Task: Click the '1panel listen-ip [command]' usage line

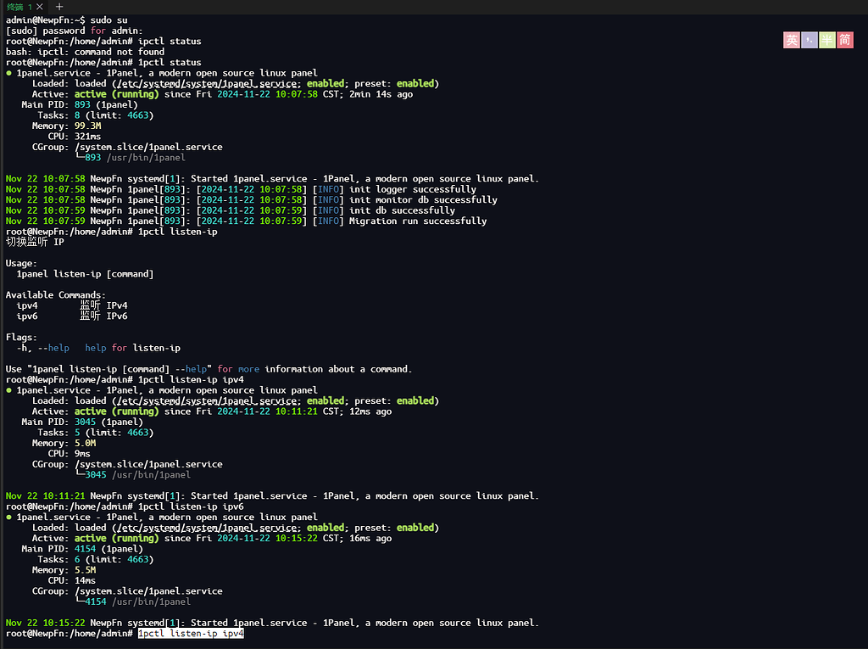Action: [x=85, y=274]
